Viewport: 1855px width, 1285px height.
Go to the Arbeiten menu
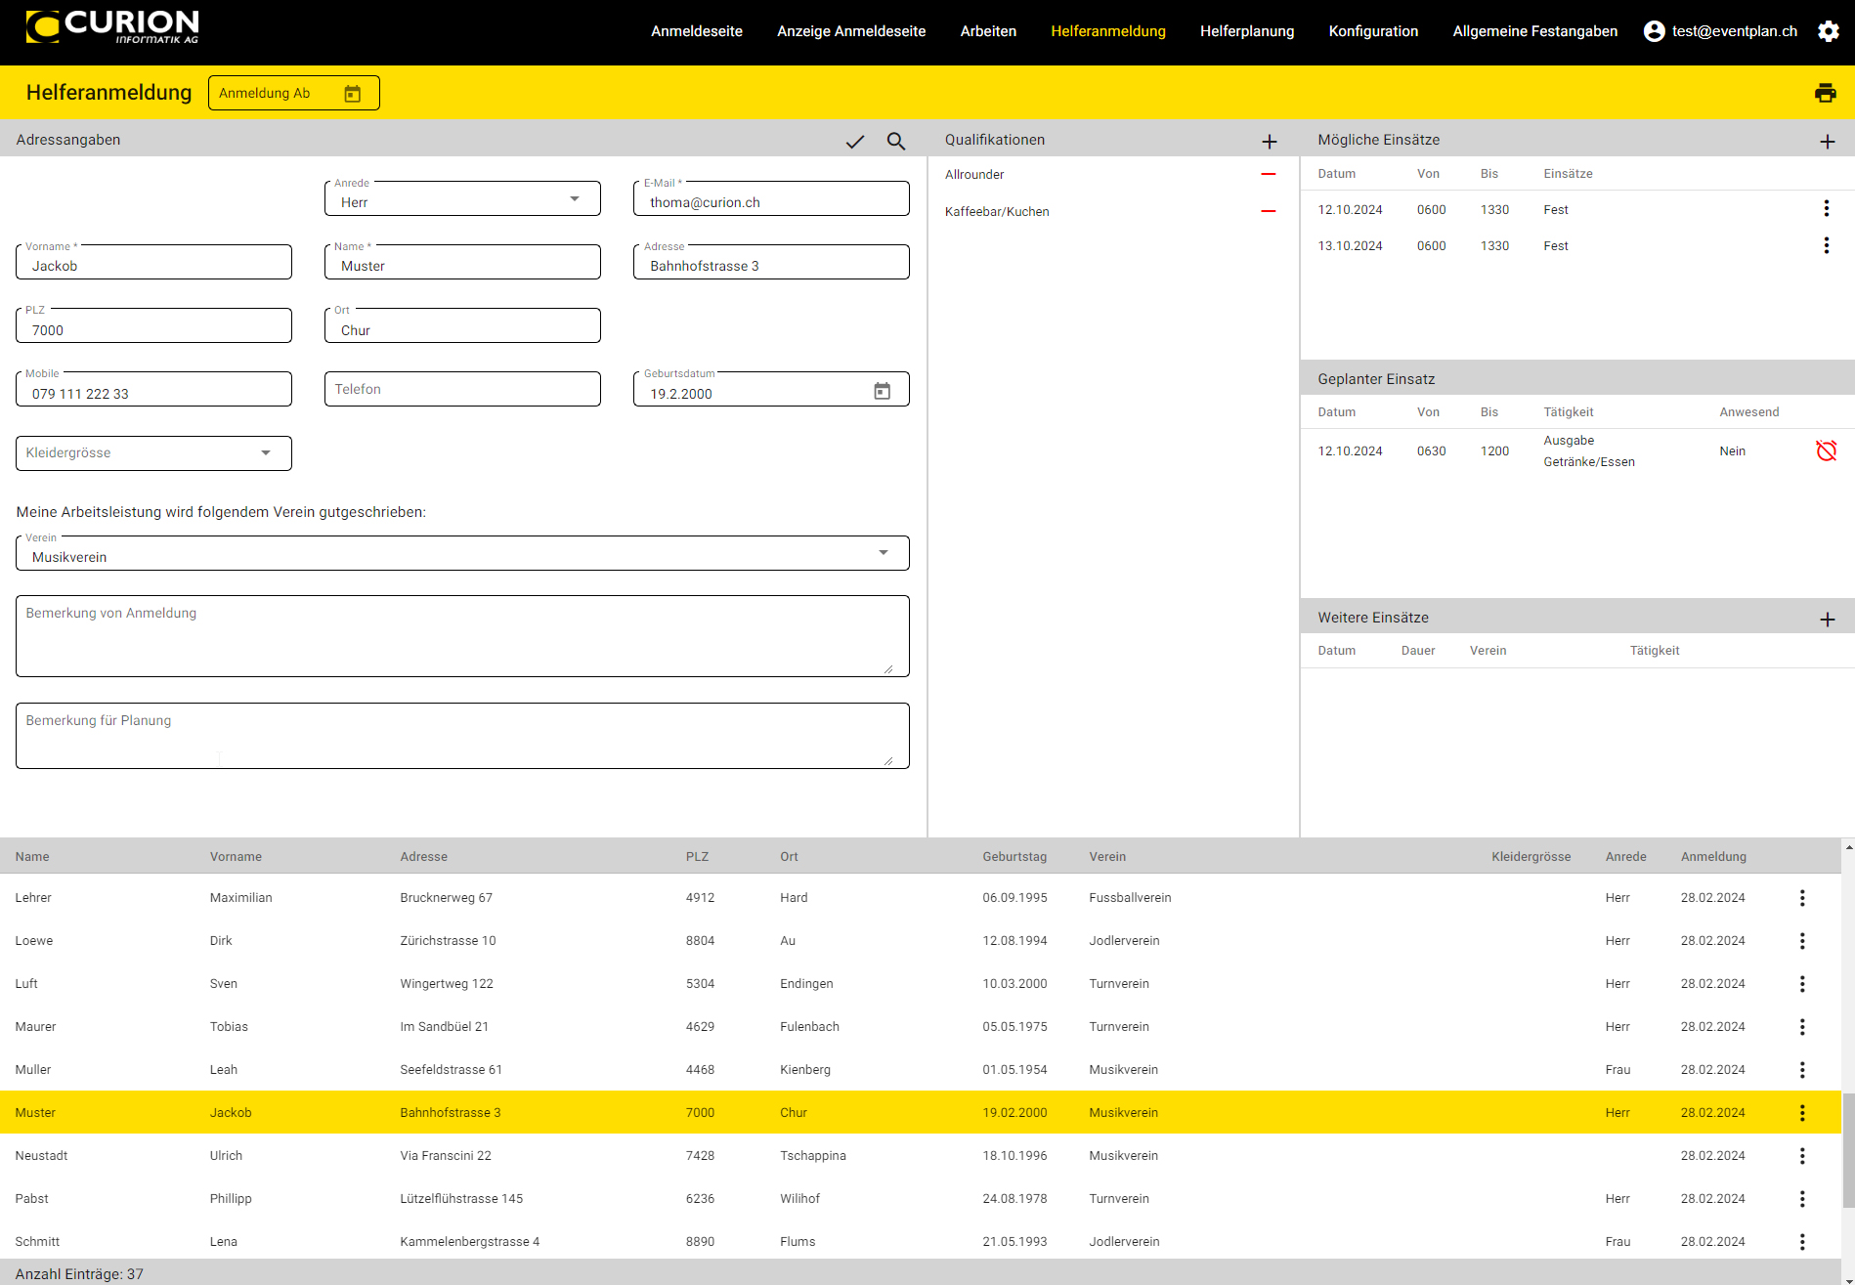tap(988, 31)
